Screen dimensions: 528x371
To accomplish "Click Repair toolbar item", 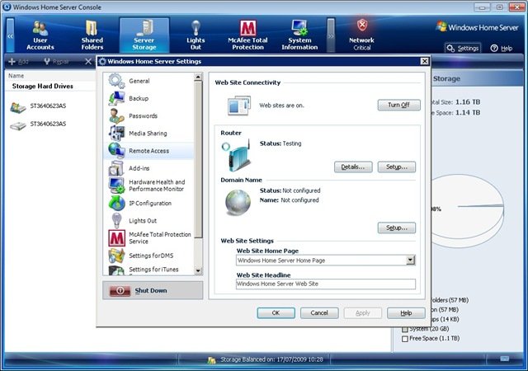I will [57, 61].
